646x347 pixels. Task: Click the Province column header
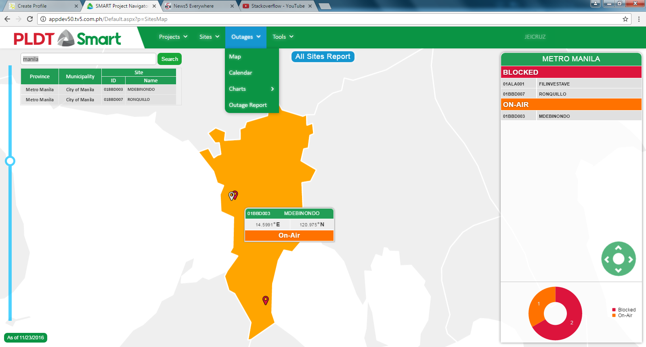pos(40,76)
